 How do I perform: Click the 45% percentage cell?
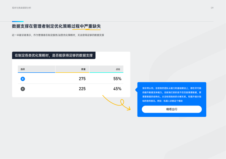[117, 89]
